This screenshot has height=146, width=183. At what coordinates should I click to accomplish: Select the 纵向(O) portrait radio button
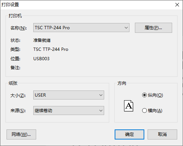(x=144, y=95)
